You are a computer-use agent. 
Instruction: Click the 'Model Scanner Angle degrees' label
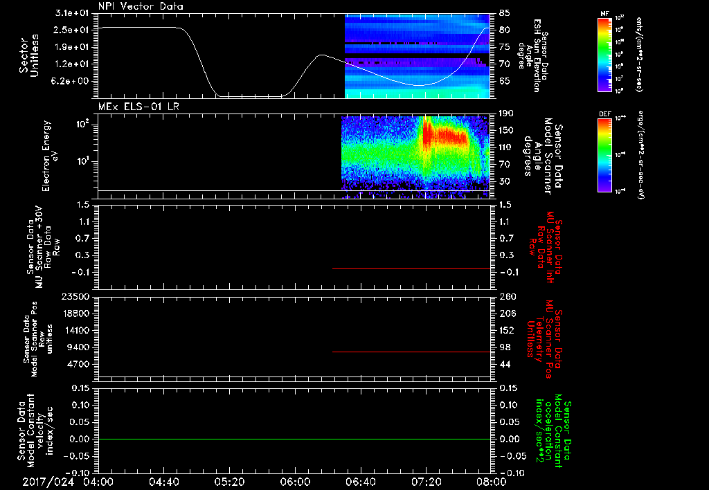(x=544, y=156)
